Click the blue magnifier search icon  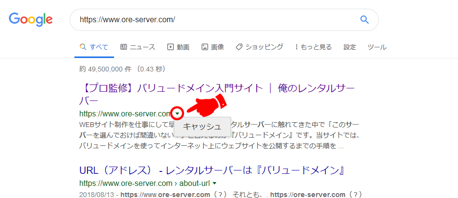[x=365, y=20]
